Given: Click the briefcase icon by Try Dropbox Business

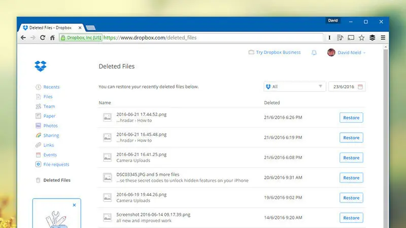Looking at the screenshot, I should (251, 52).
